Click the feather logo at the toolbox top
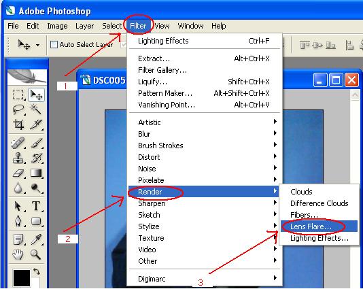Image resolution: width=363 pixels, height=289 pixels. point(27,77)
